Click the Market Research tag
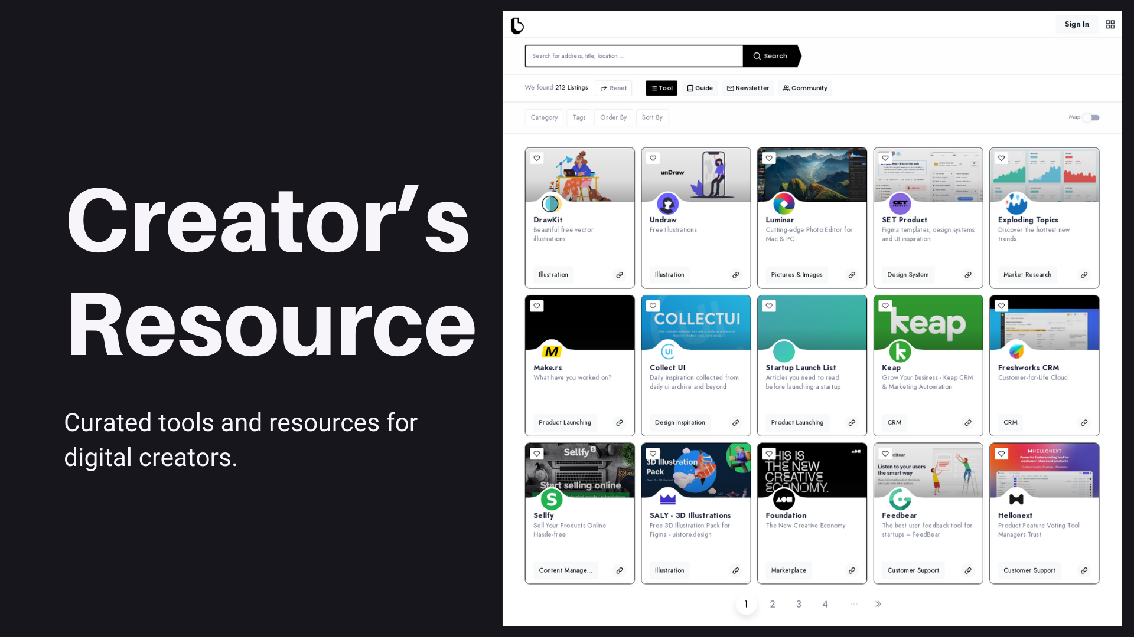 pos(1027,275)
